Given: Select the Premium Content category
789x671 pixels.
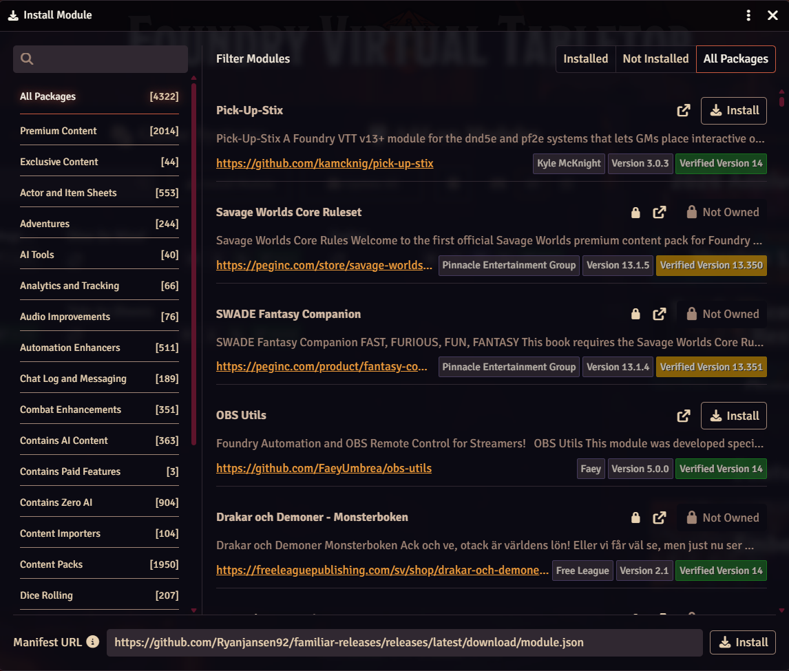Looking at the screenshot, I should [x=99, y=131].
